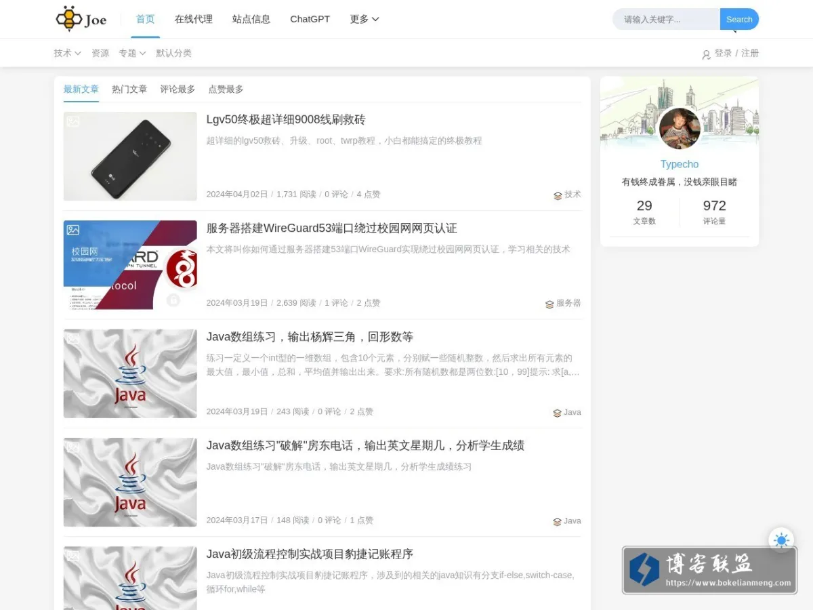Click the blue Search button
This screenshot has width=813, height=610.
[x=739, y=19]
